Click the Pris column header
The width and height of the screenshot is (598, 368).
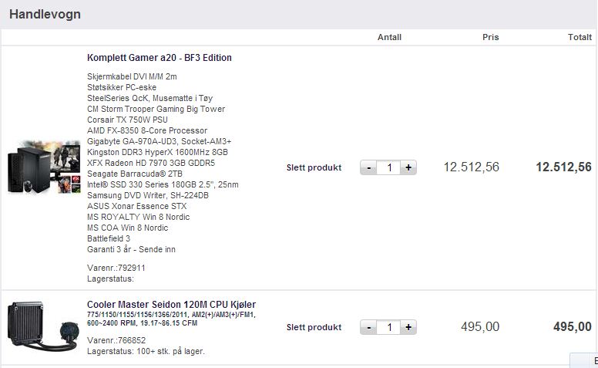pos(490,37)
